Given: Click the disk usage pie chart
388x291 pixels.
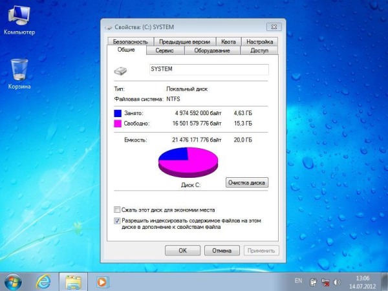Looking at the screenshot, I should (188, 162).
